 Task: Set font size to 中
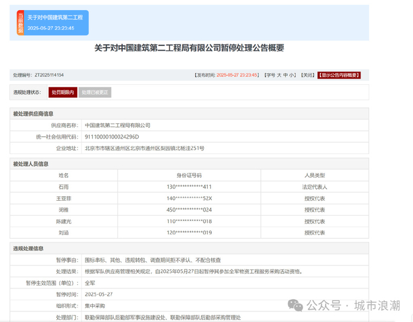coord(286,75)
